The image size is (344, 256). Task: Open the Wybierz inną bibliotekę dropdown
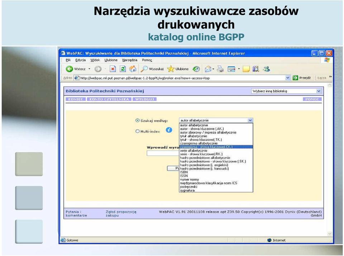[286, 91]
